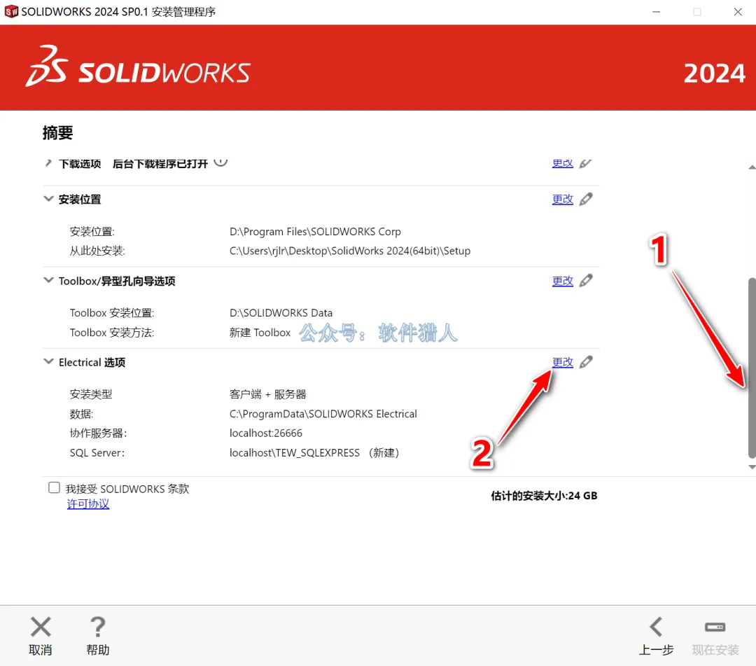Click 更改 link for Electrical 选项
This screenshot has height=666, width=756.
point(563,362)
